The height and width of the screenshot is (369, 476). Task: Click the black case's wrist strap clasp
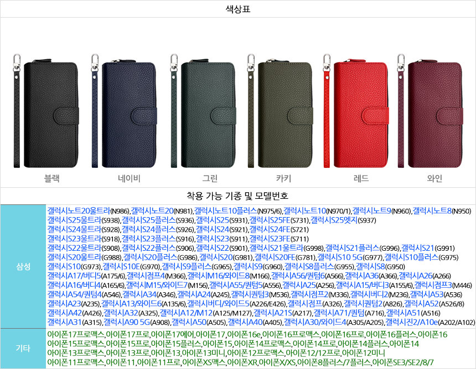17,63
